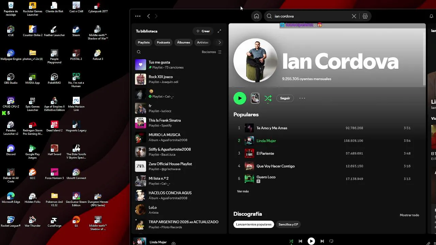This screenshot has height=245, width=436.
Task: Expand popular tracks with Ver más
Action: 243,192
